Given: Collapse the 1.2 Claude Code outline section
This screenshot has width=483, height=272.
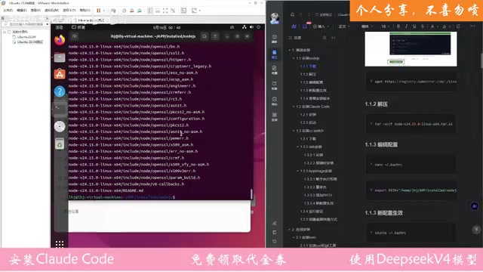Looking at the screenshot, I should pyautogui.click(x=294, y=107).
